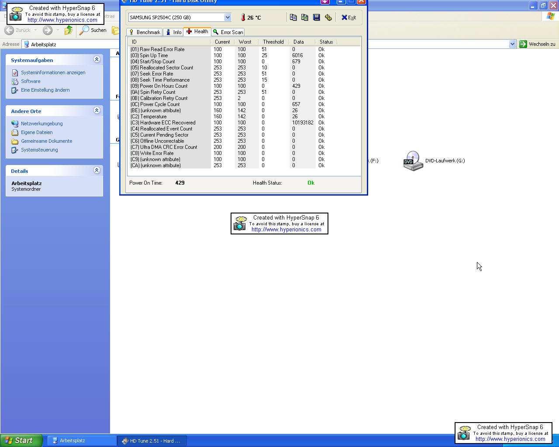Click the folder-up icon in Explorer toolbar

[69, 30]
